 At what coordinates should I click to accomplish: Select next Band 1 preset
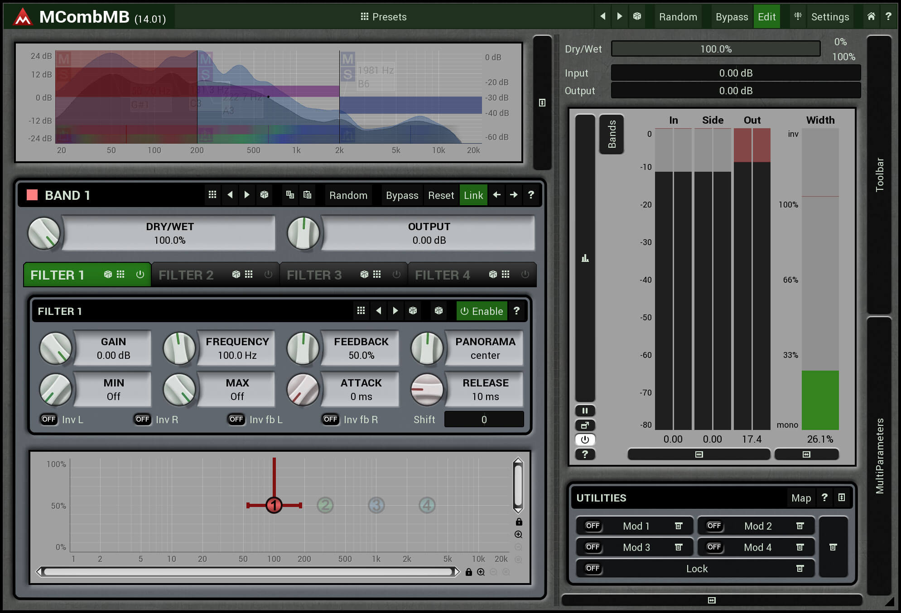click(x=247, y=195)
